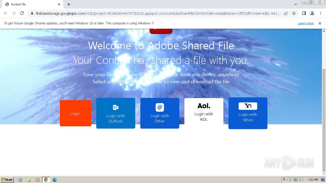326x183 pixels.
Task: Click the red Adobe logo badge
Action: pyautogui.click(x=161, y=31)
